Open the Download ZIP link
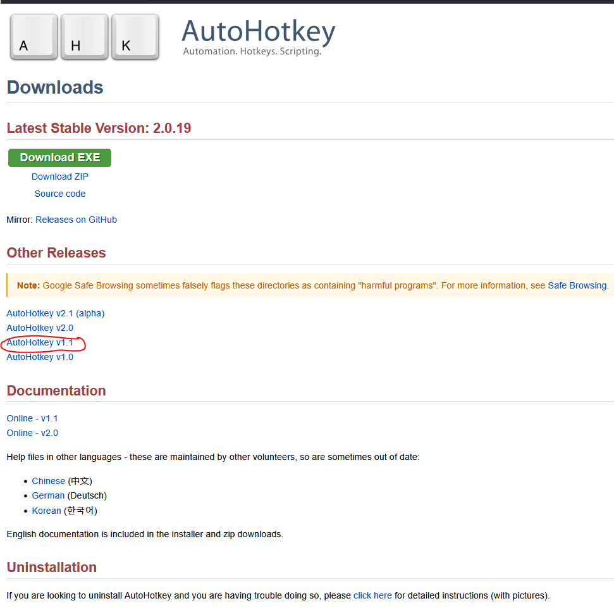Screen dimensions: 614x615 click(x=60, y=177)
